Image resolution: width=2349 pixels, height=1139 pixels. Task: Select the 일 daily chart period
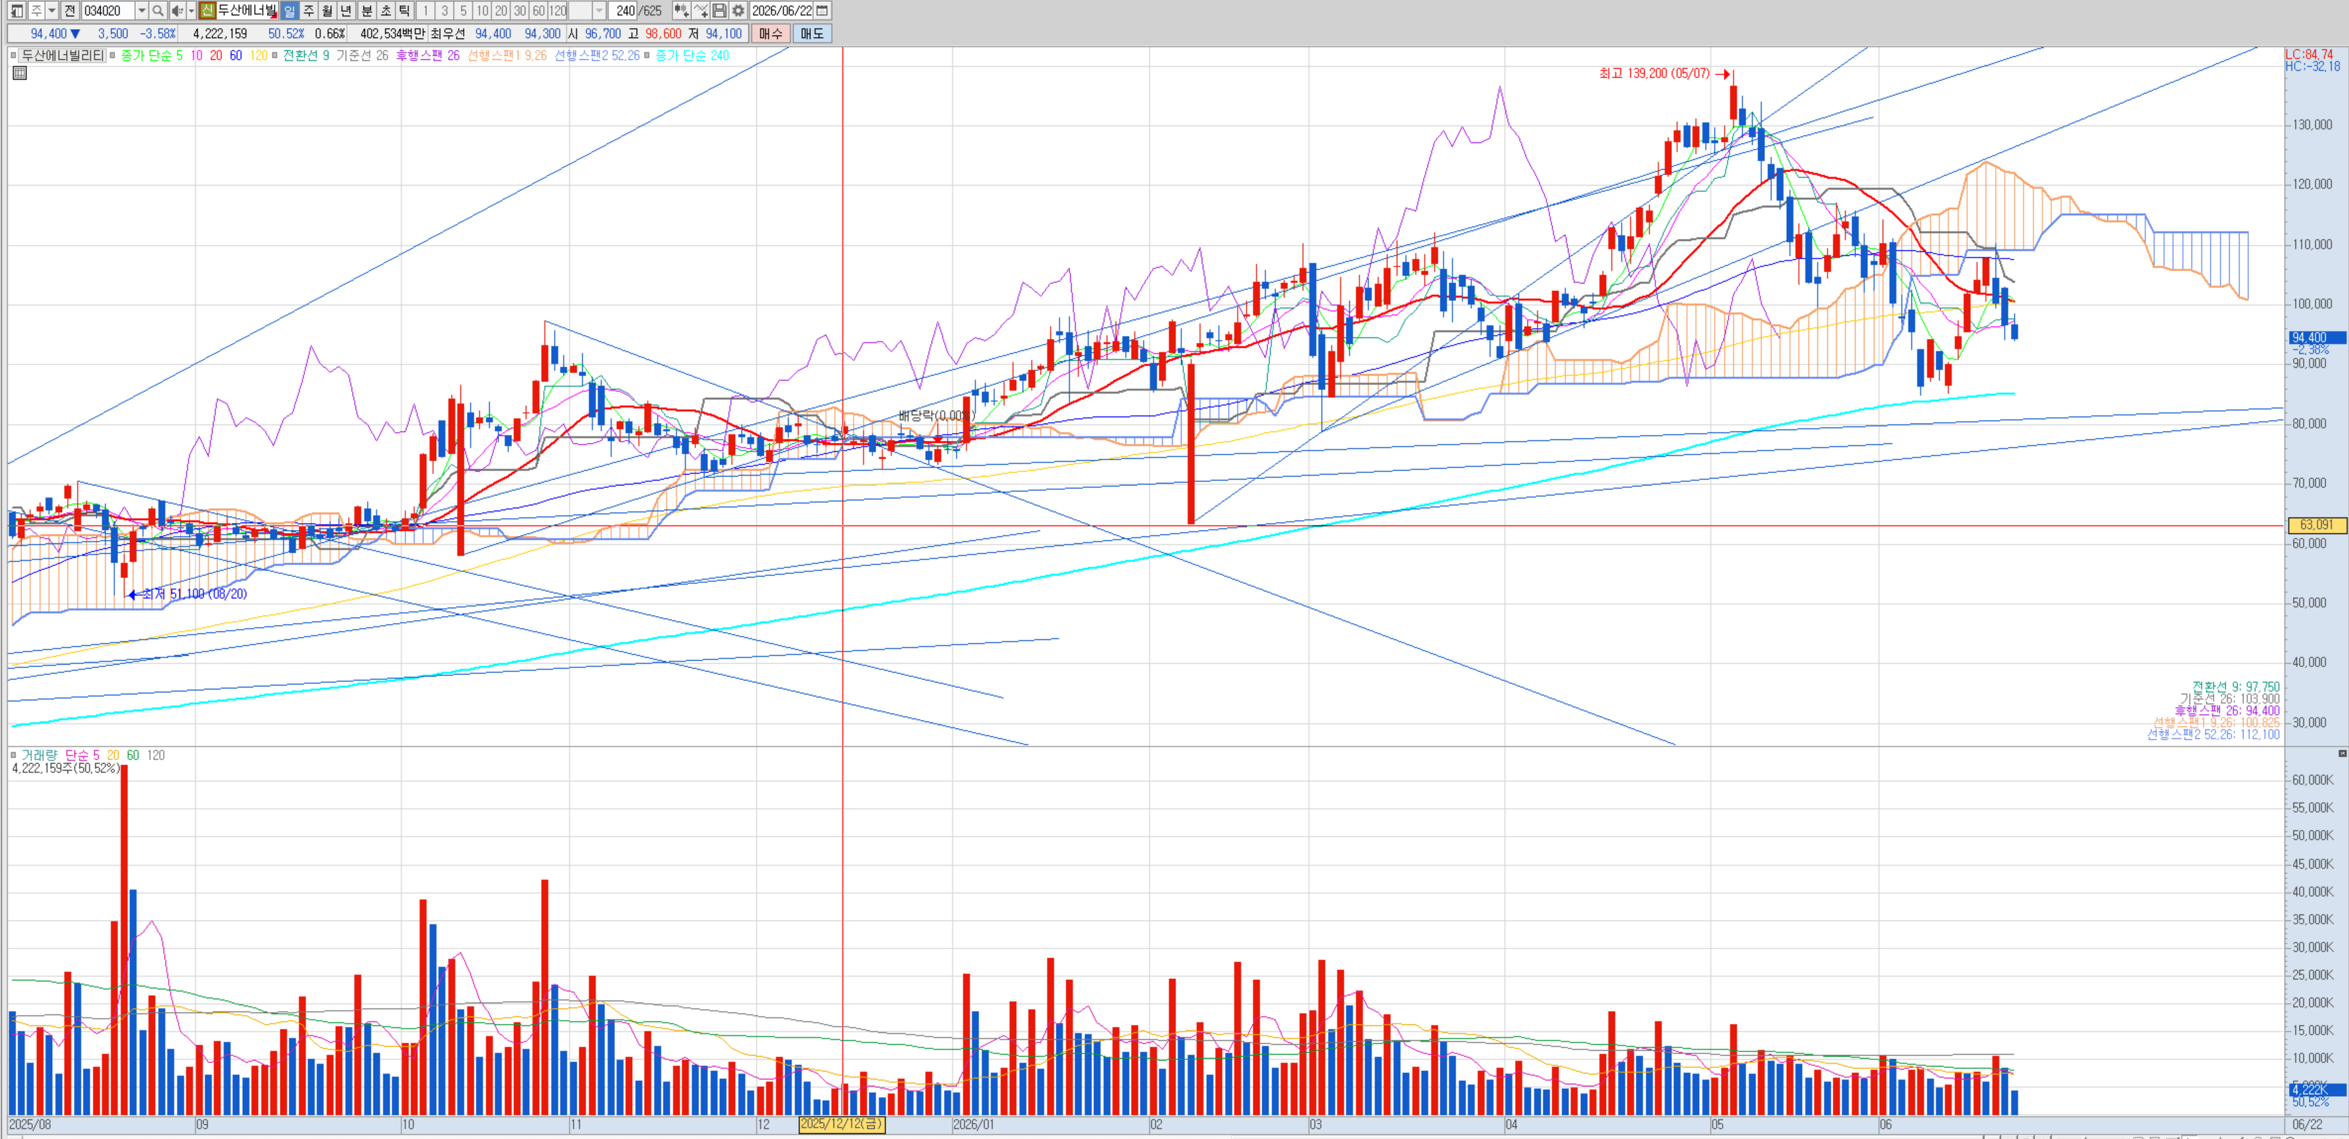coord(289,11)
